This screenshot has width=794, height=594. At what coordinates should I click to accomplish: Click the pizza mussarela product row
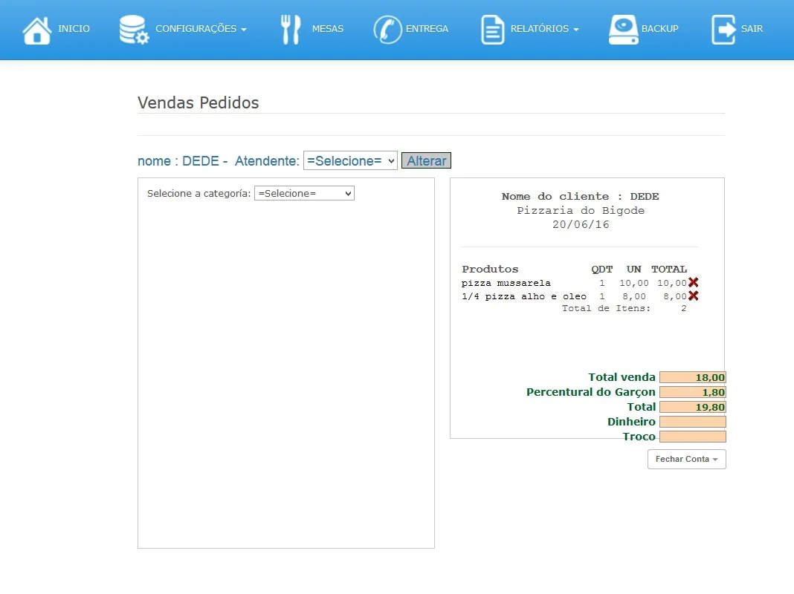pyautogui.click(x=580, y=283)
